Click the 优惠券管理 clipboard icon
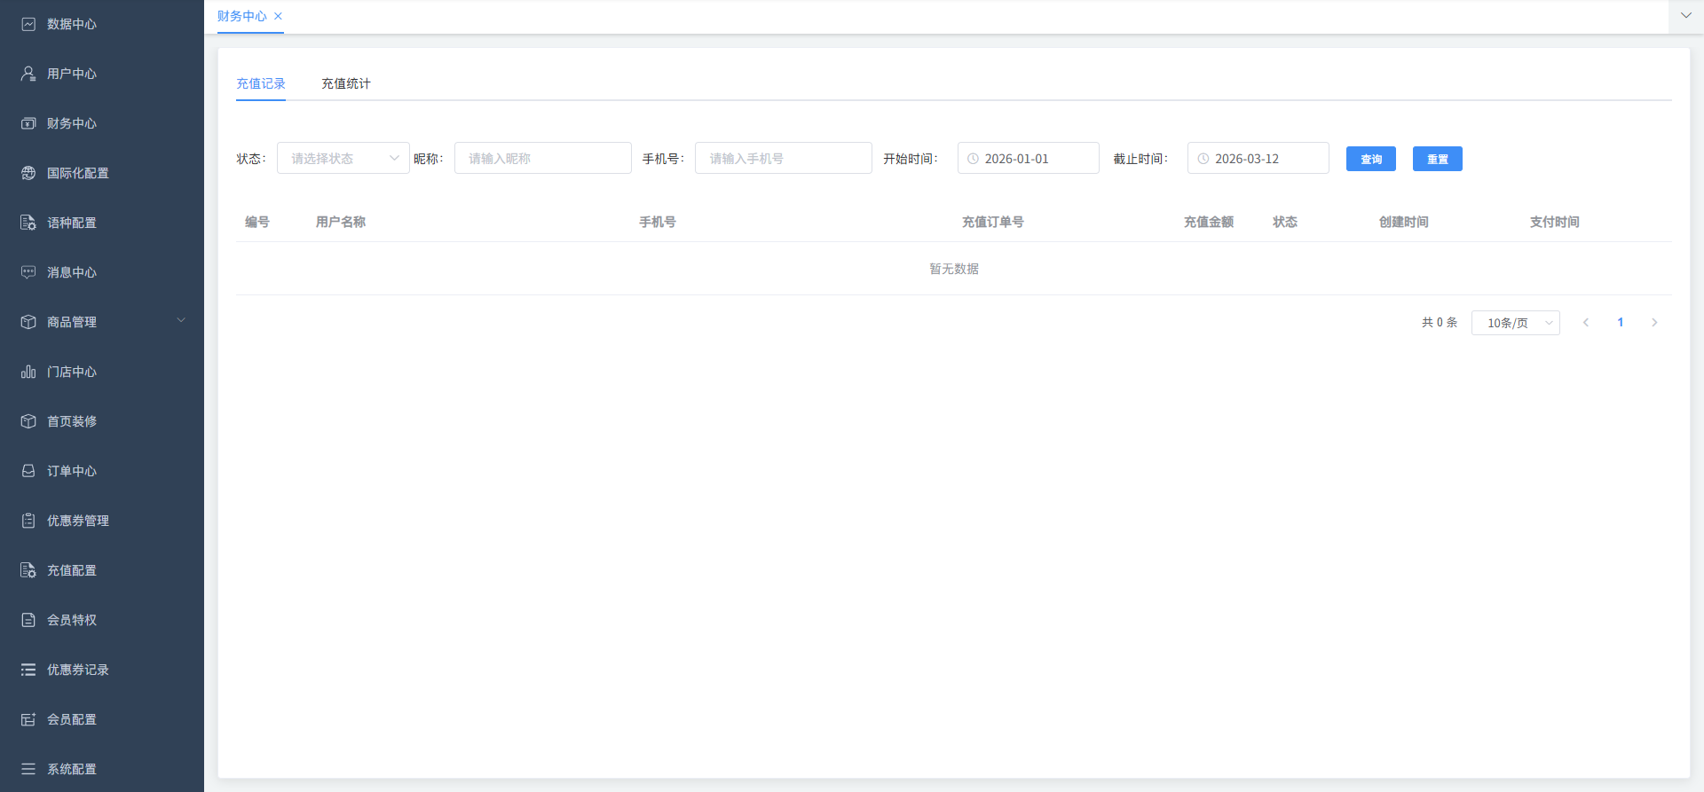 pos(28,521)
